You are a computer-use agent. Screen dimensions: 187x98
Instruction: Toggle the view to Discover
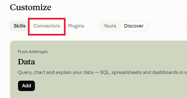pos(134,26)
